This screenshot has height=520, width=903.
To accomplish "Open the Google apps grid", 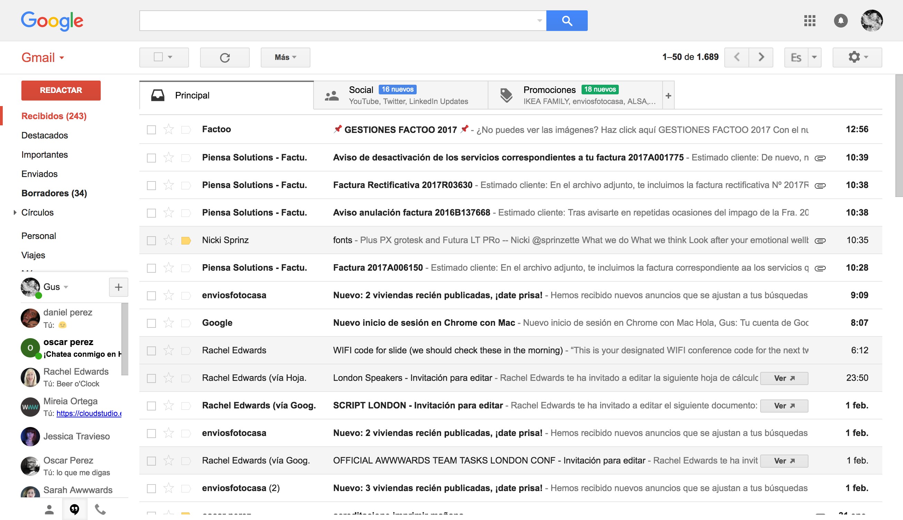I will coord(809,21).
